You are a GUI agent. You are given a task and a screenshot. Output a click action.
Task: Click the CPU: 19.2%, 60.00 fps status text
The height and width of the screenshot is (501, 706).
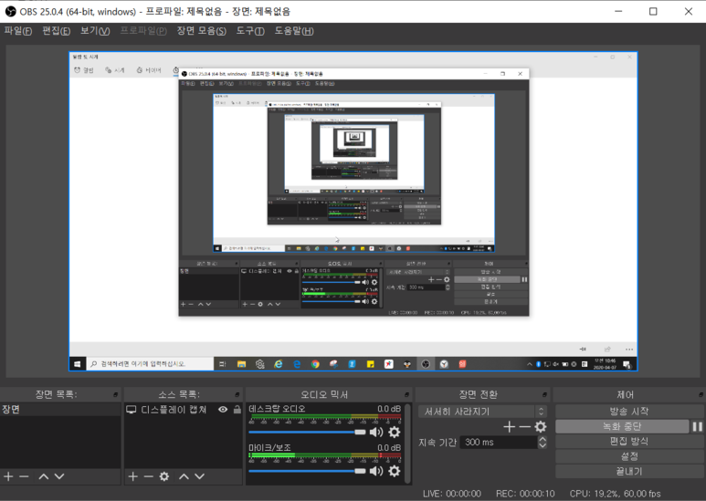615,494
